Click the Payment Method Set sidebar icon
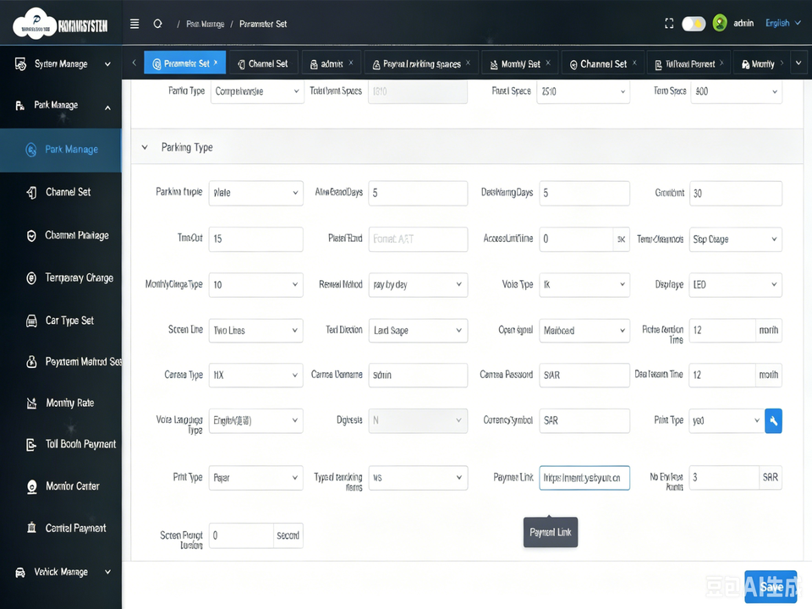The width and height of the screenshot is (812, 609). coord(31,361)
